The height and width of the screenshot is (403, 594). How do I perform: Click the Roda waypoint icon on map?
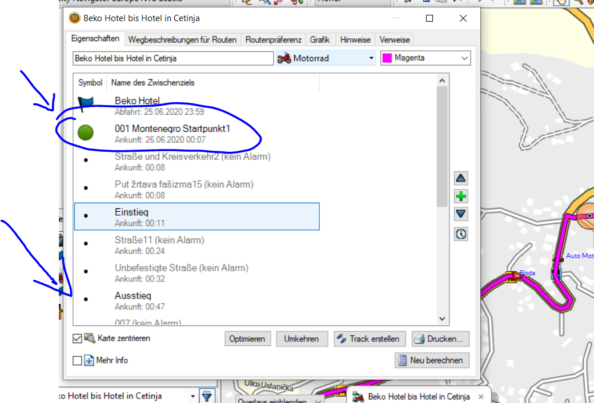[512, 276]
